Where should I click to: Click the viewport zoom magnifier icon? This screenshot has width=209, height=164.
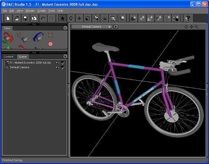196,27
